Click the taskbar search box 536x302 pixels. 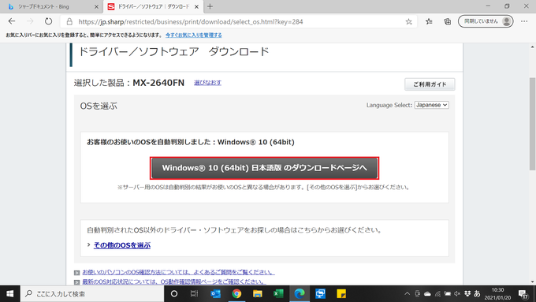tap(92, 293)
